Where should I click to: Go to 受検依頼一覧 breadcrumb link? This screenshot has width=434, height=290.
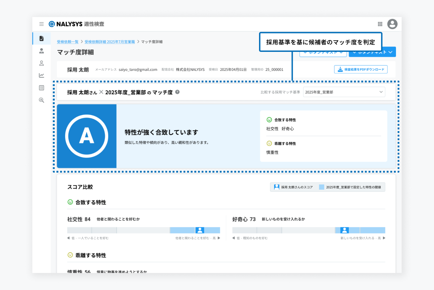[x=67, y=42]
